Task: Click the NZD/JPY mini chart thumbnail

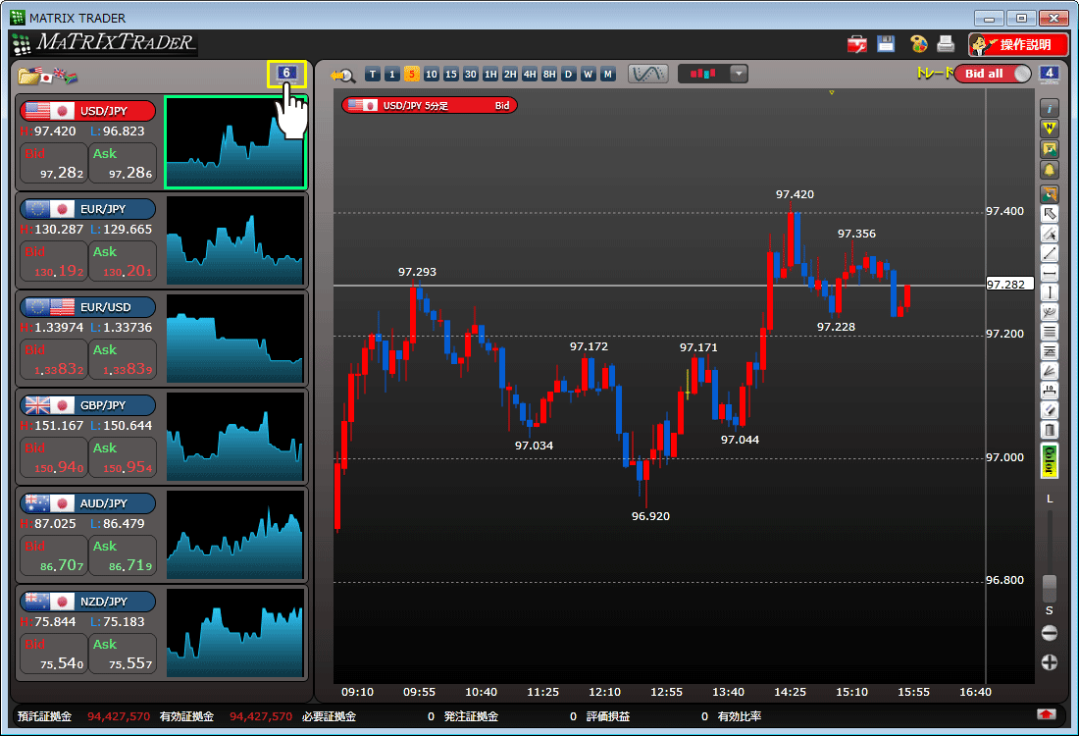Action: [x=235, y=633]
